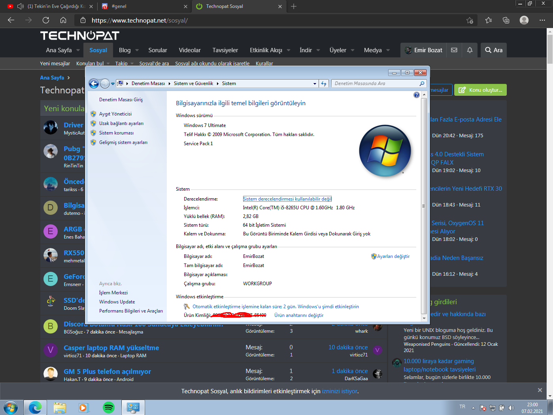Open Aygıt Yöneticisi from the left pane
Screen dimensions: 553x415
click(115, 114)
